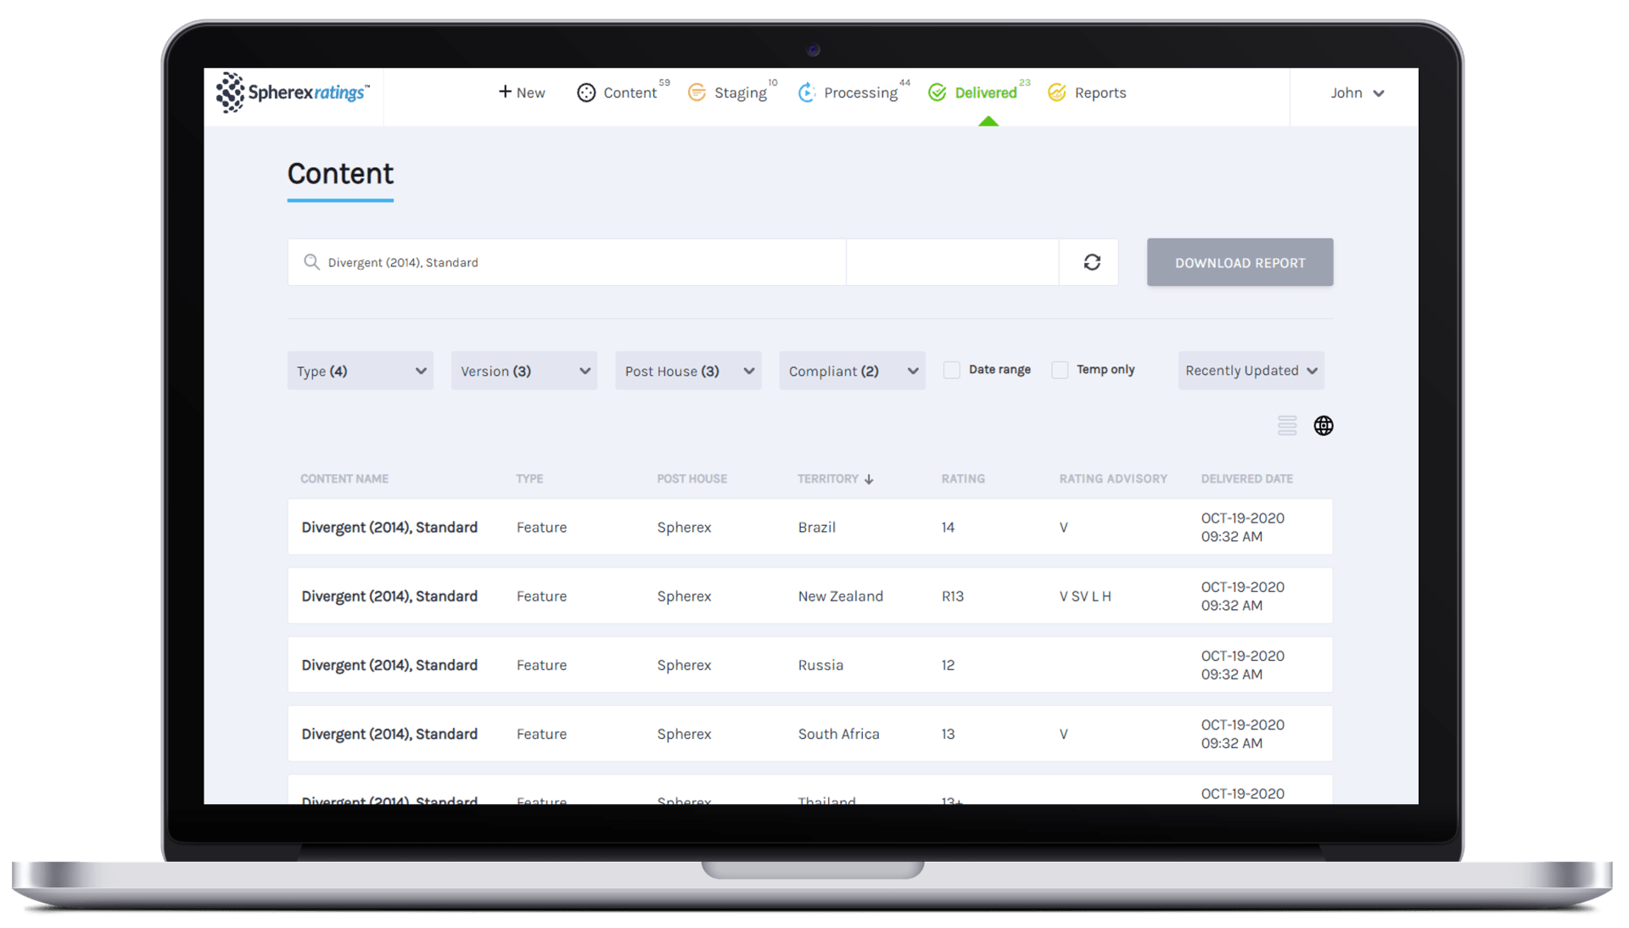This screenshot has width=1629, height=928.
Task: Sort by Rating Advisory column header
Action: (x=1113, y=479)
